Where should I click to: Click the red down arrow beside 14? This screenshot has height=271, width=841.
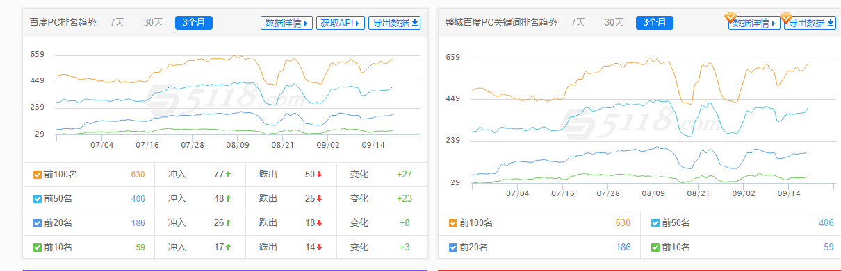coord(320,247)
